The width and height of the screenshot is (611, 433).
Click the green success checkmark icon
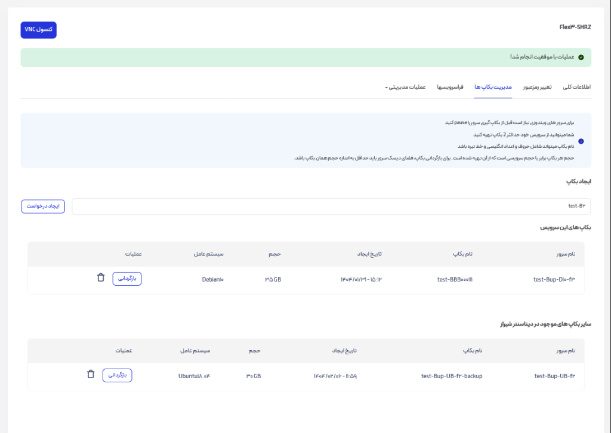581,57
